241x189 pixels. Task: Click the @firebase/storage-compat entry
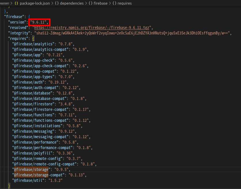tap(49, 175)
